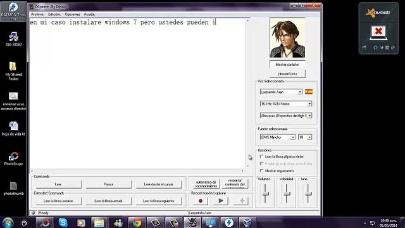Click the Mostrar carácter button

287,64
